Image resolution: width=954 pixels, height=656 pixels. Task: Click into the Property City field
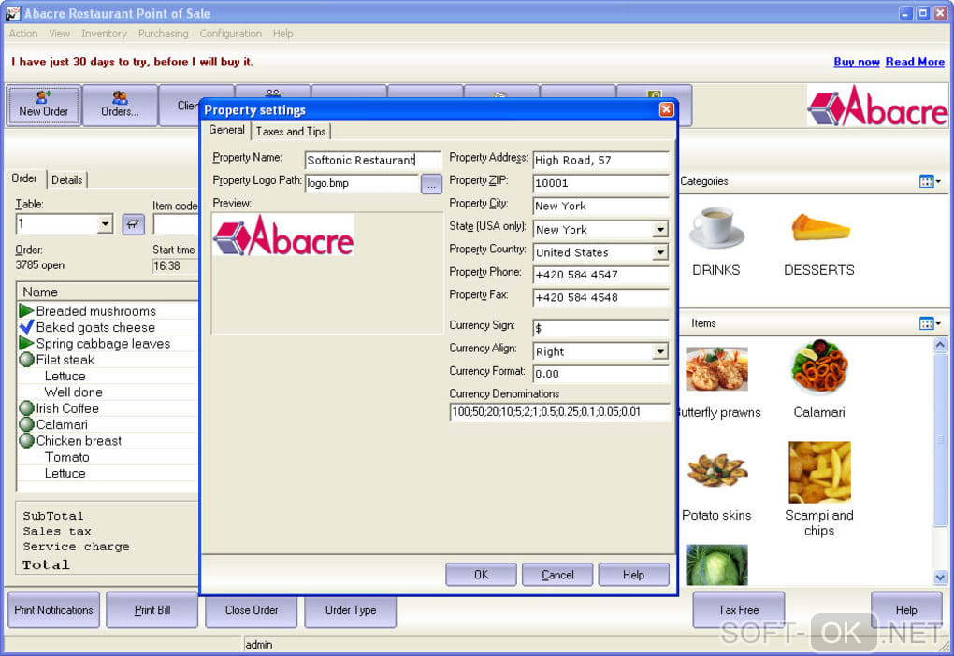600,206
